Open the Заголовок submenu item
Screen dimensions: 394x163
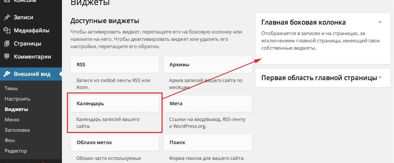17,130
